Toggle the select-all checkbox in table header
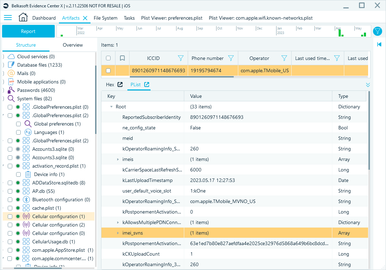 pos(108,58)
